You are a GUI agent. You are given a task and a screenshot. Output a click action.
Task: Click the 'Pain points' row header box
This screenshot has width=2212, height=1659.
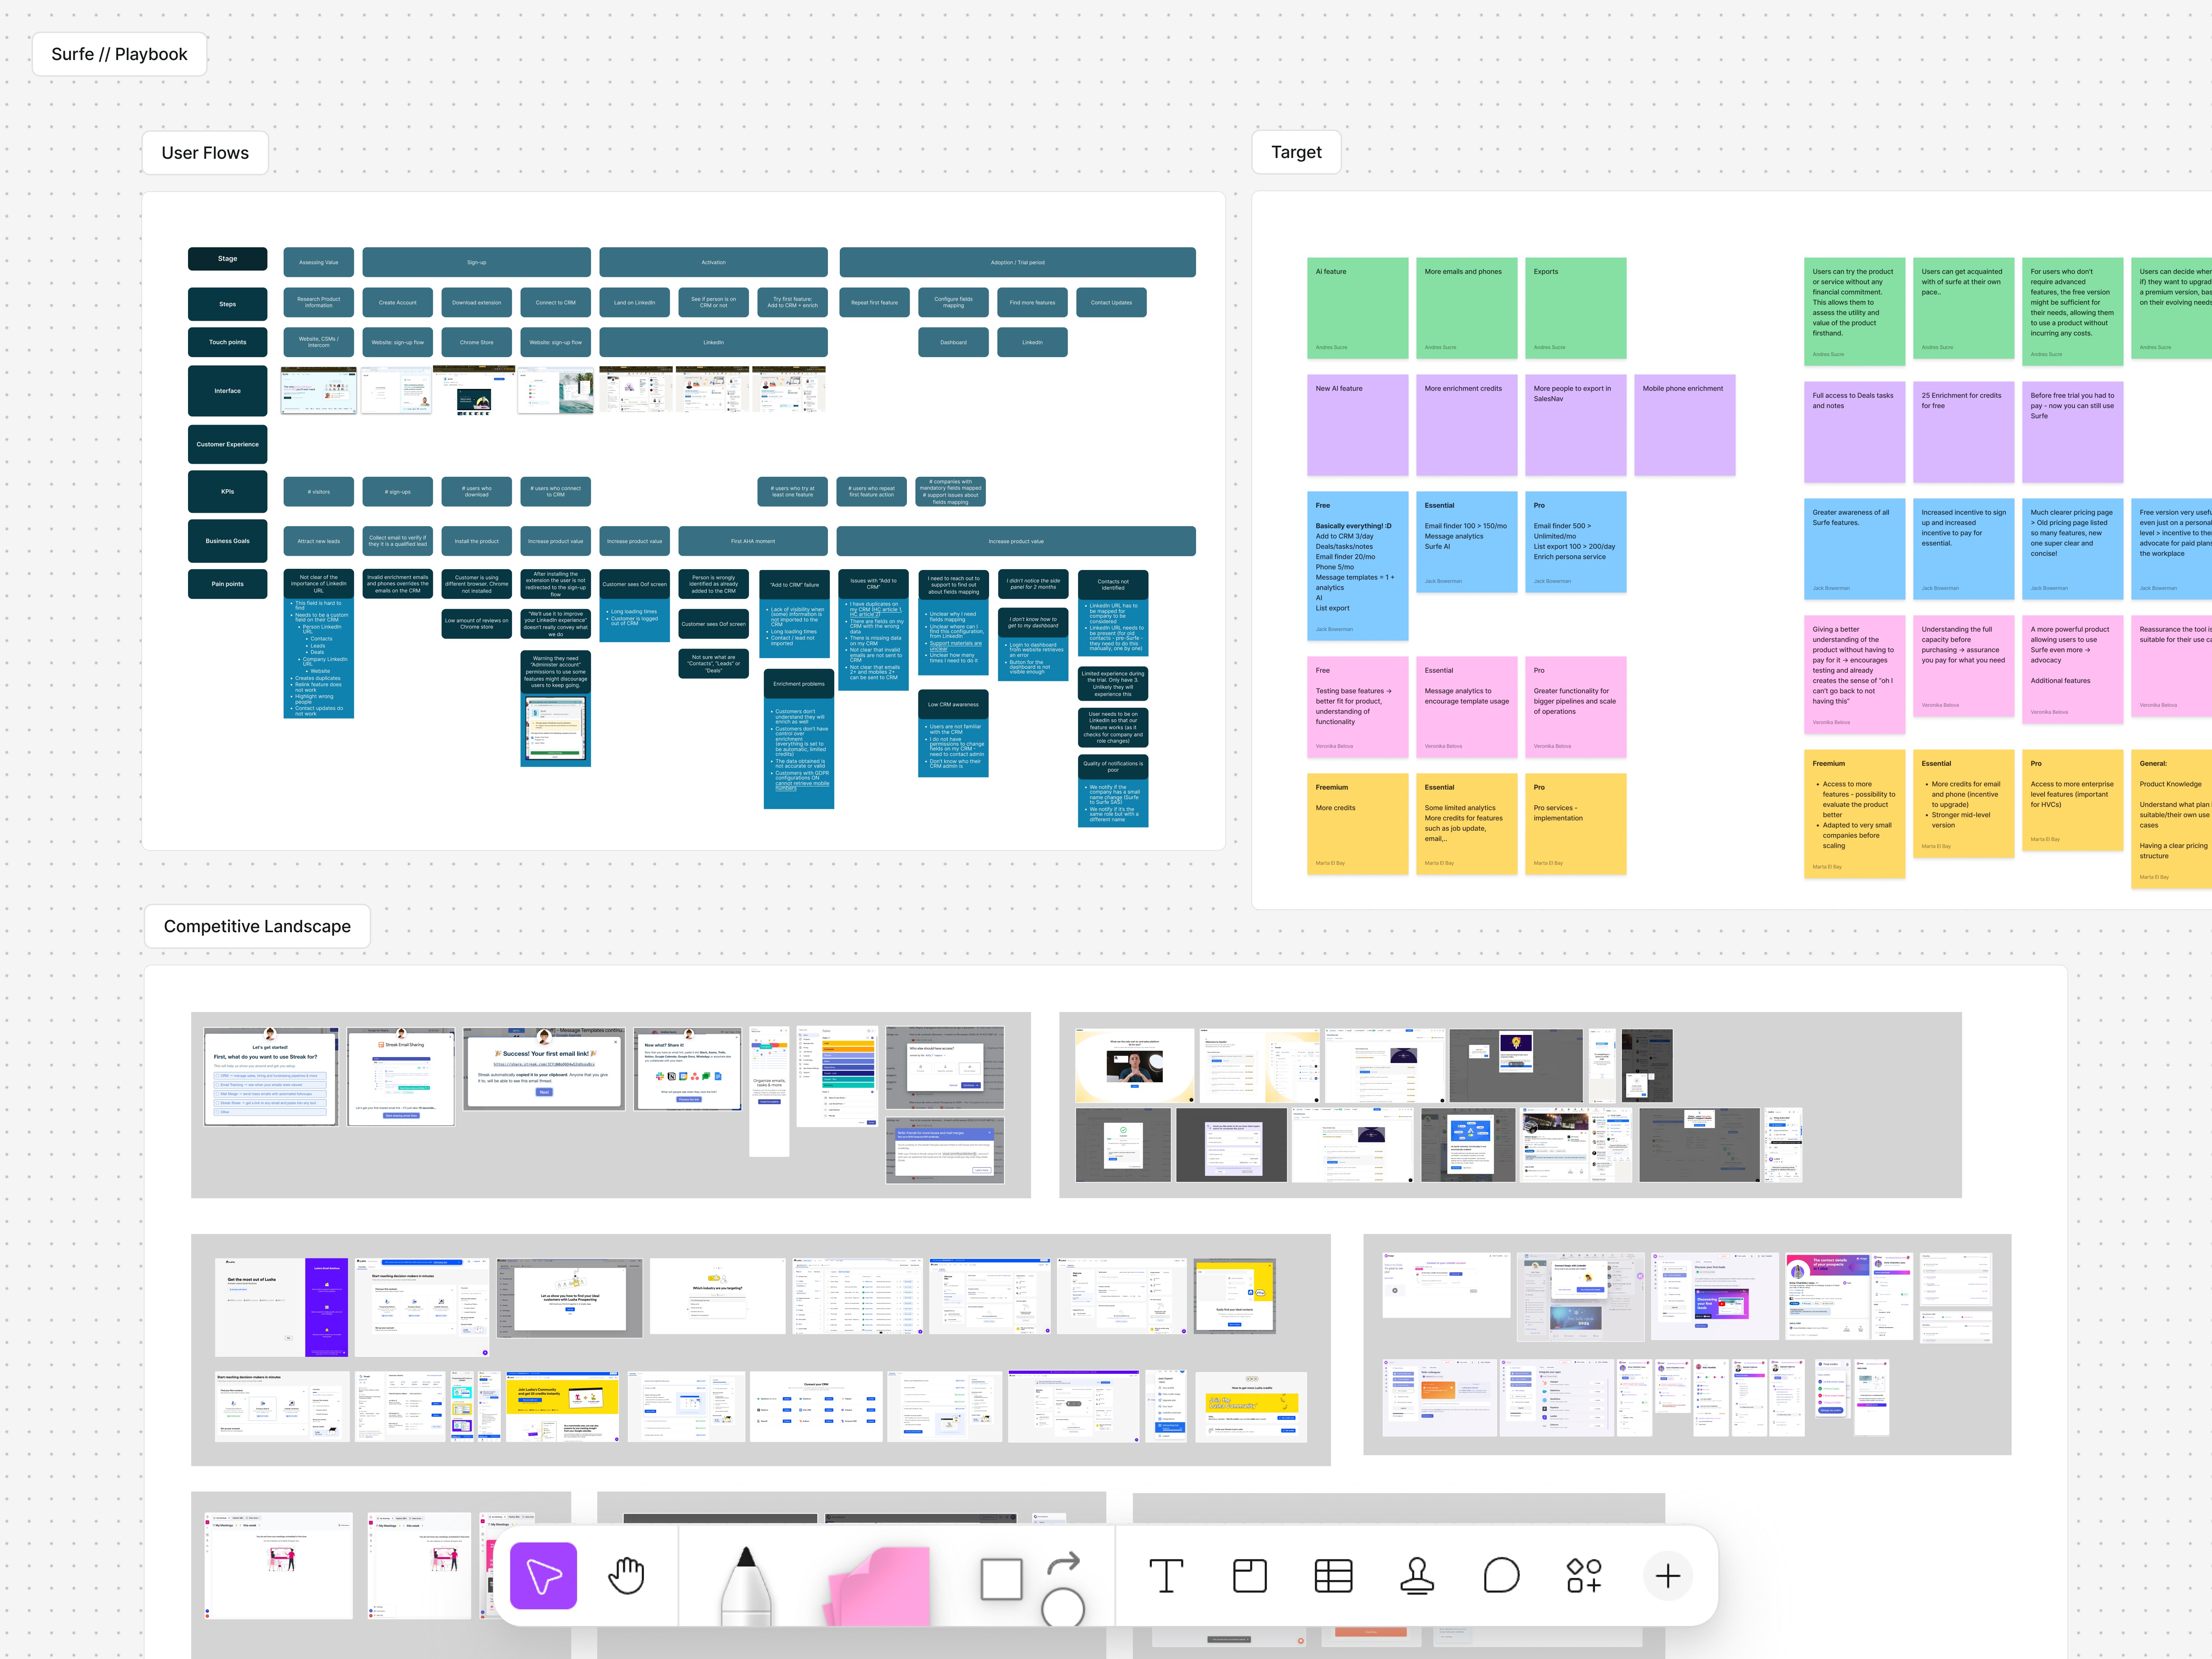228,584
